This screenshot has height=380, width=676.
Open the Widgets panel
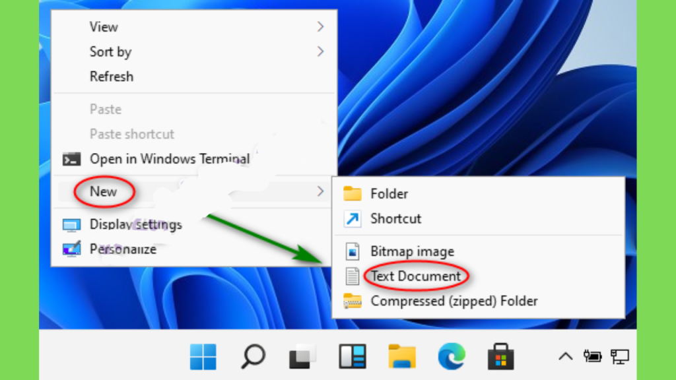[353, 357]
